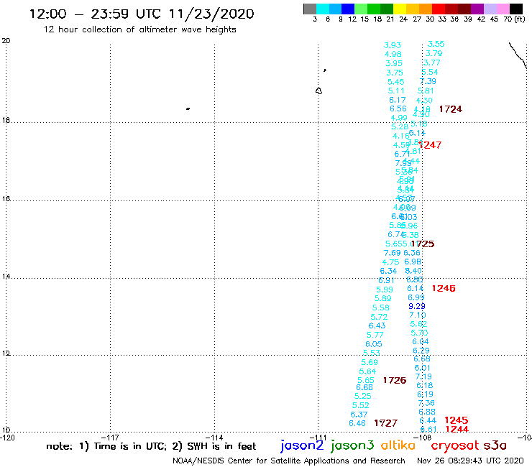The height and width of the screenshot is (467, 532).
Task: Select the dark blue legend swatch
Action: [x=348, y=9]
